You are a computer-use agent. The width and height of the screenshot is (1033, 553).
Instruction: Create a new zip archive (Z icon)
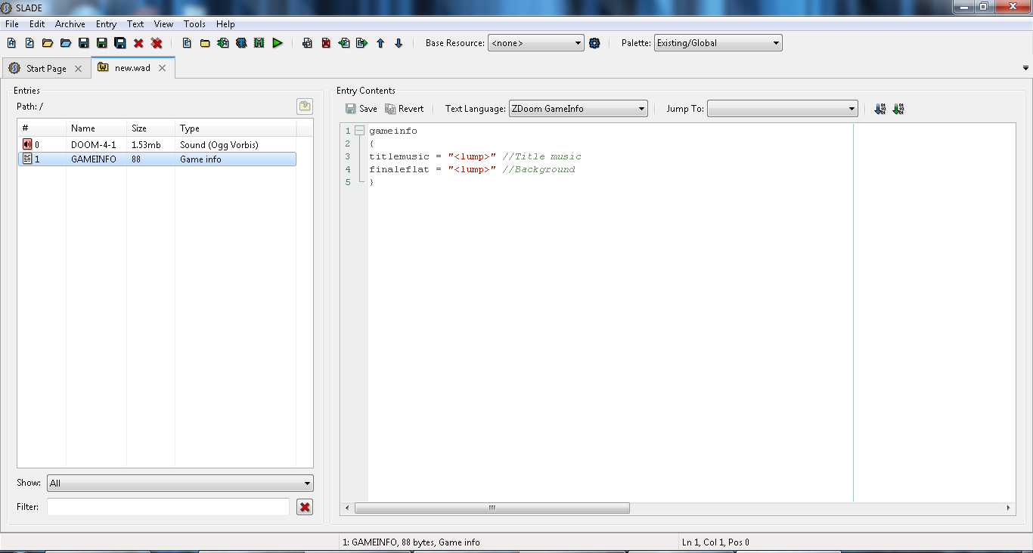29,43
